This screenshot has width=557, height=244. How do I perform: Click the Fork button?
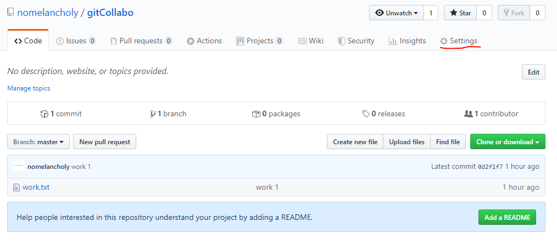tap(514, 13)
